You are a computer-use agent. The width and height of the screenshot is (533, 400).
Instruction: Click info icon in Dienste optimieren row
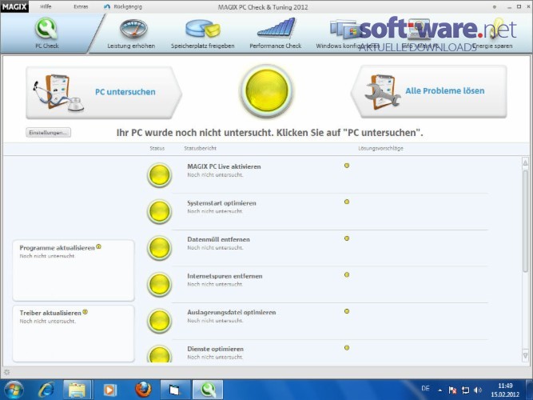coord(347,347)
